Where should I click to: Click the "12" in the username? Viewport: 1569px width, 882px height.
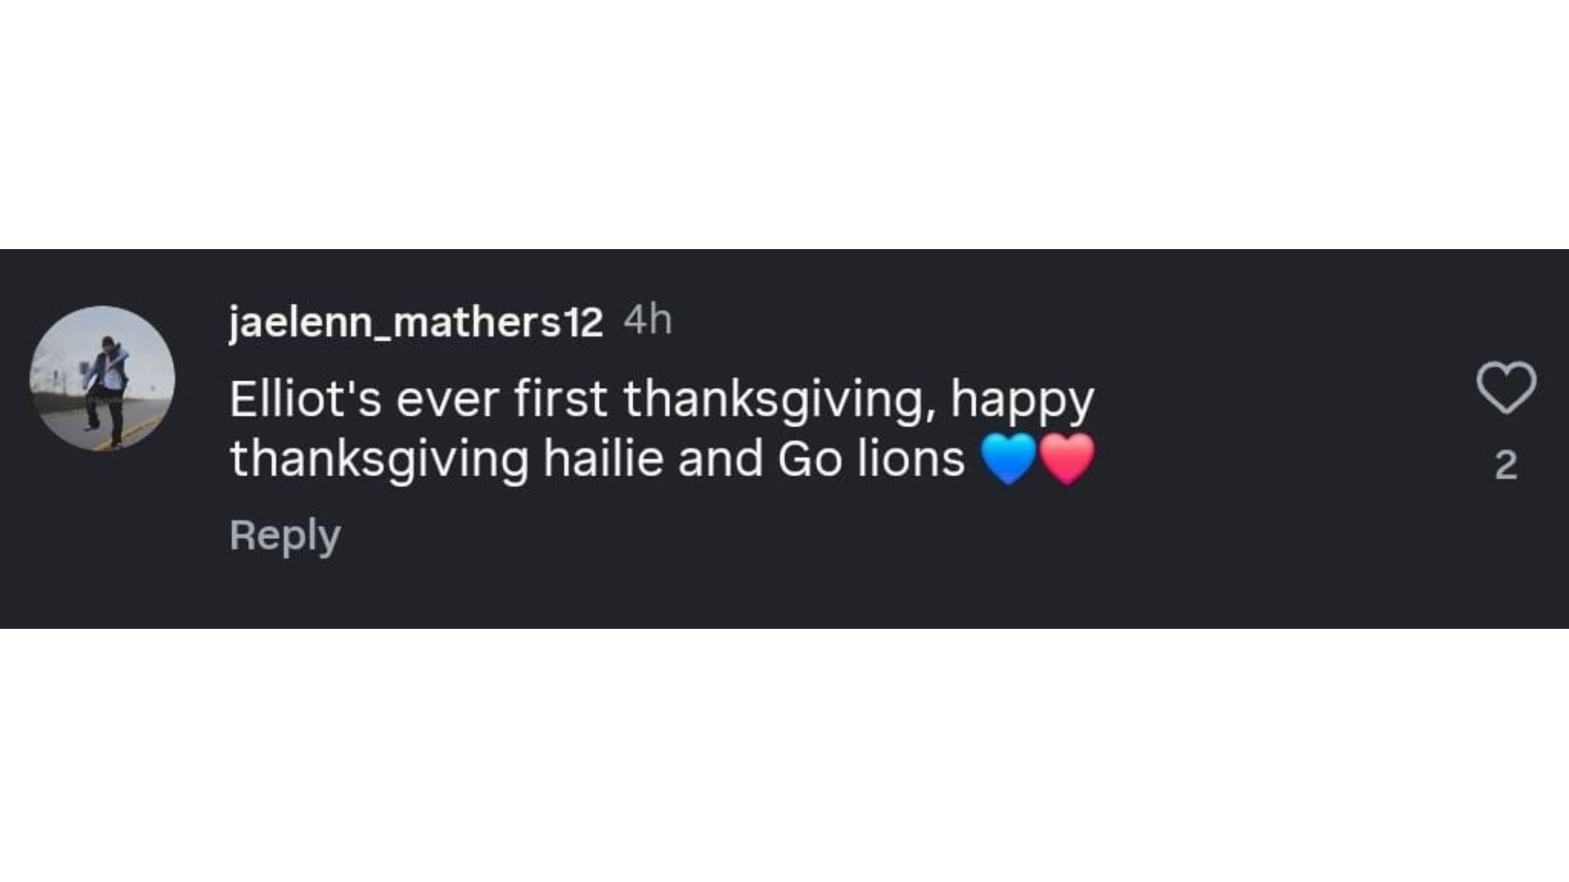pyautogui.click(x=583, y=323)
